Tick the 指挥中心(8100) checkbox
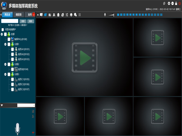Screen dimensions: 182x136 [9, 39]
